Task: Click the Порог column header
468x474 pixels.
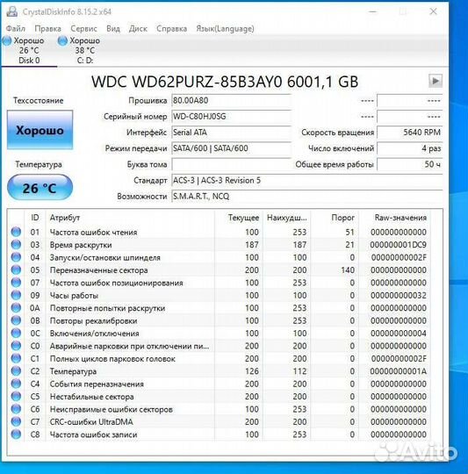Action: click(335, 218)
